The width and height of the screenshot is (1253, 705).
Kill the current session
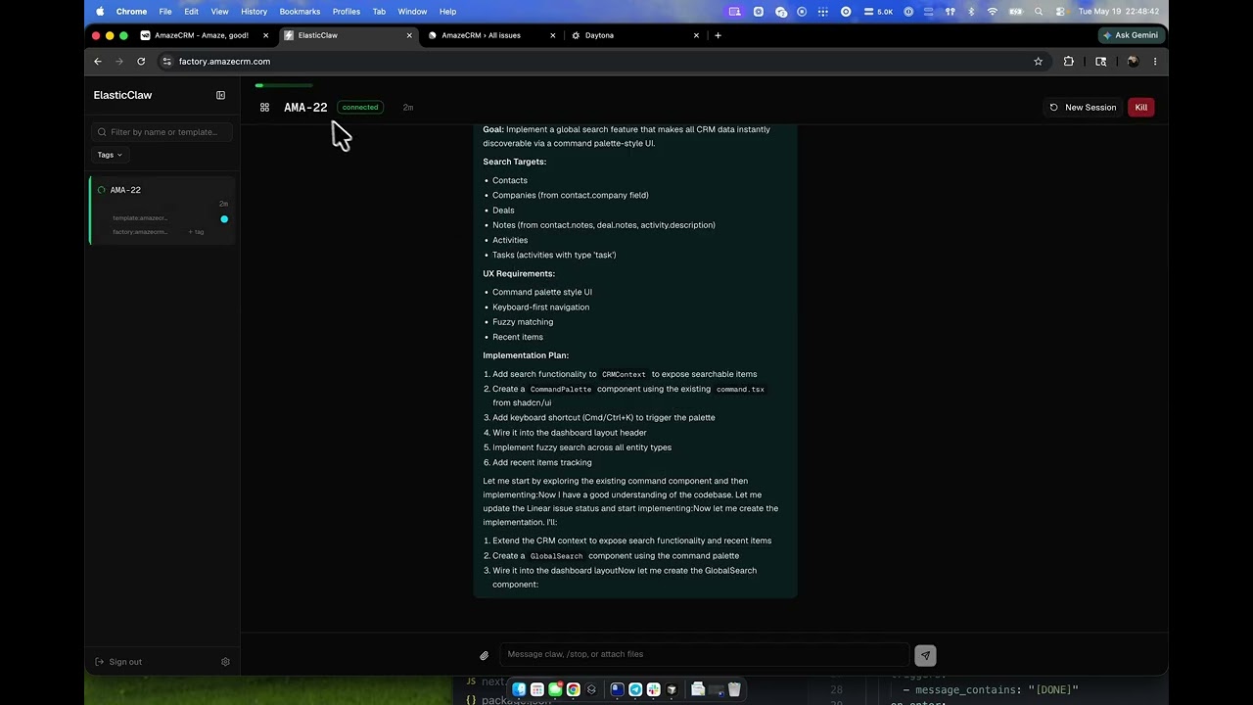(x=1141, y=108)
